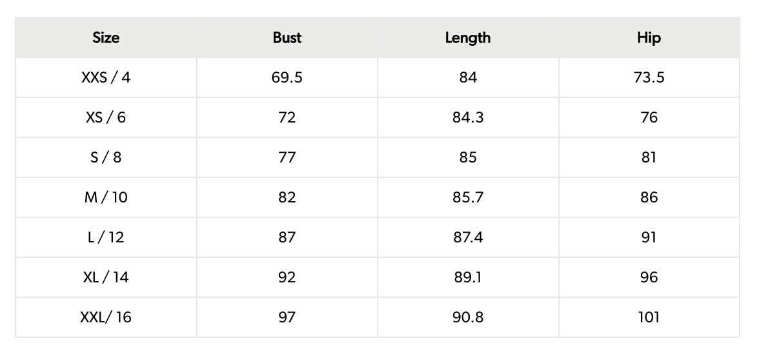Click the Size column header

pyautogui.click(x=106, y=38)
